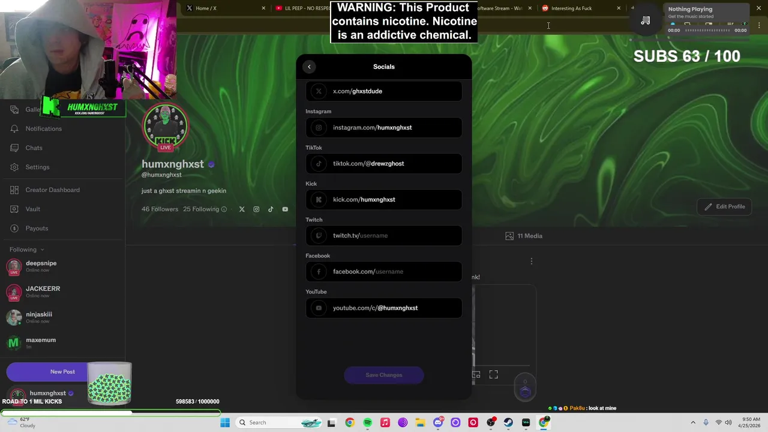Open Vault in the sidebar

(32, 209)
